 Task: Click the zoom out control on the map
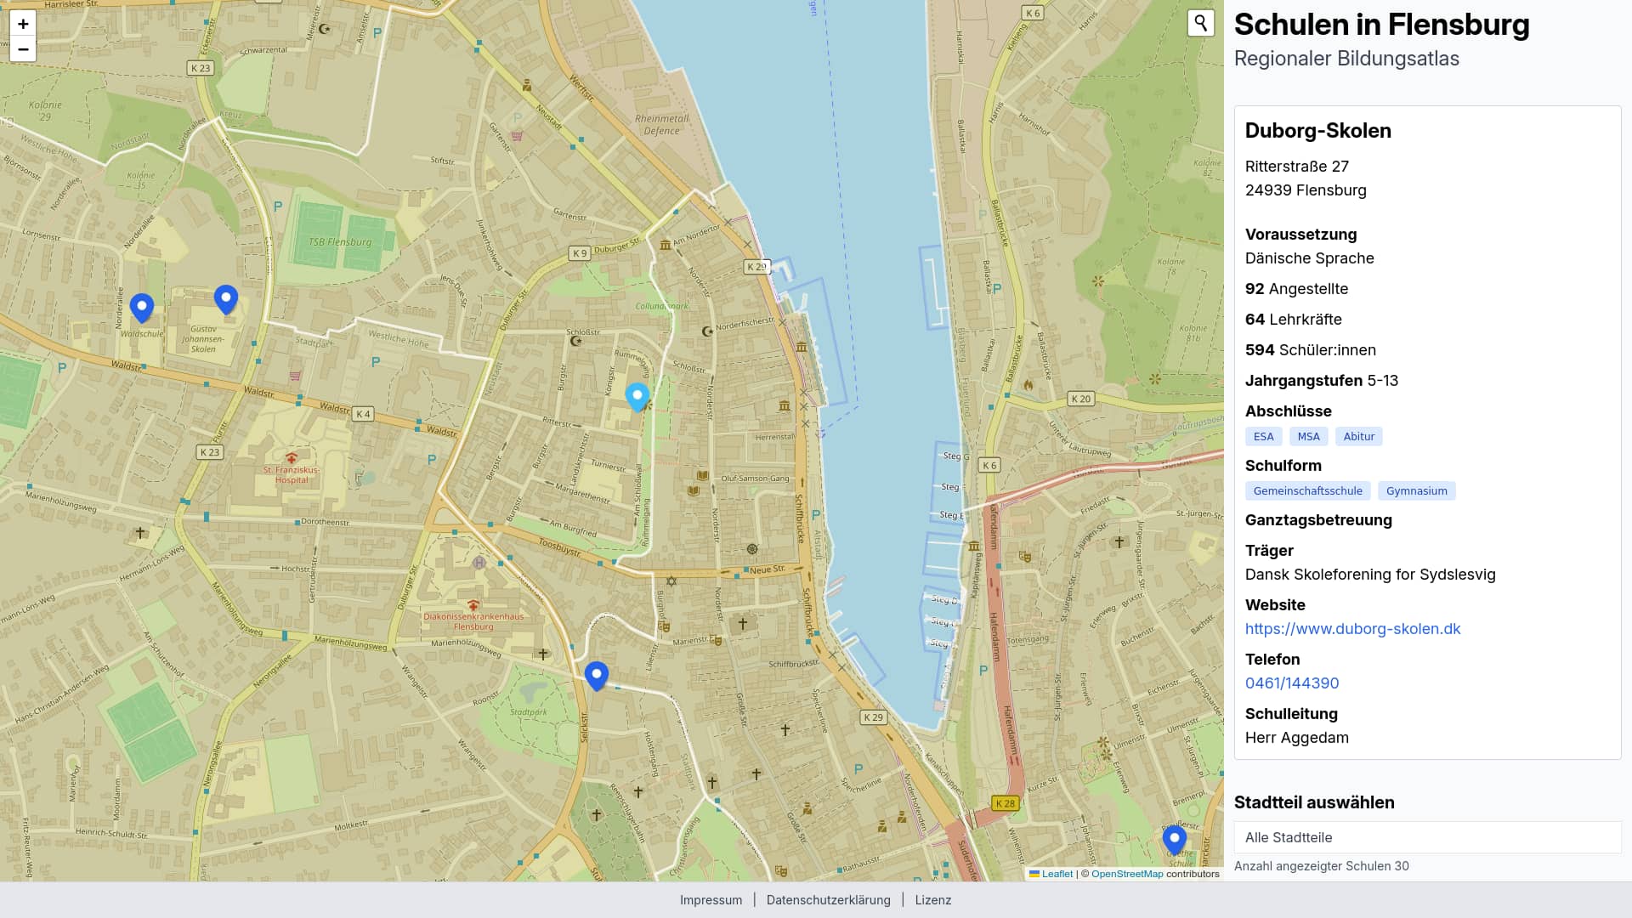click(23, 50)
